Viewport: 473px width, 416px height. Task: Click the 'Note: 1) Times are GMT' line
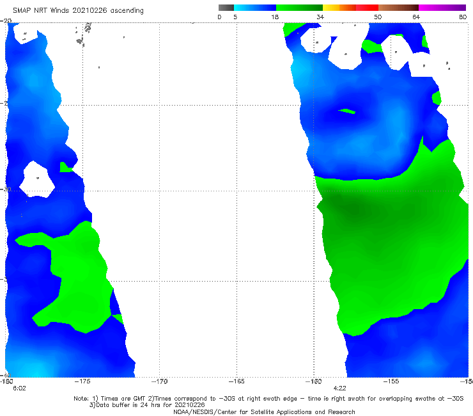tap(268, 399)
